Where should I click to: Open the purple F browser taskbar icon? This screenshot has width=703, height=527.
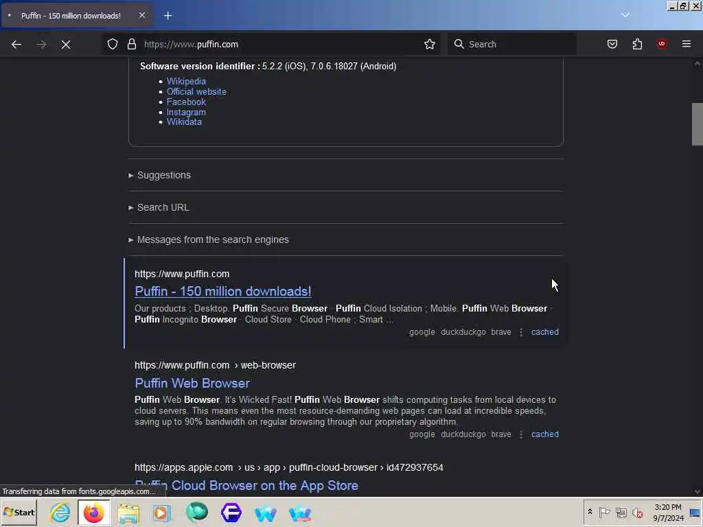(231, 513)
